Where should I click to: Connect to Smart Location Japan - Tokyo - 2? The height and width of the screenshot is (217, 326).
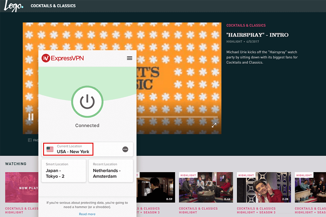click(x=64, y=171)
